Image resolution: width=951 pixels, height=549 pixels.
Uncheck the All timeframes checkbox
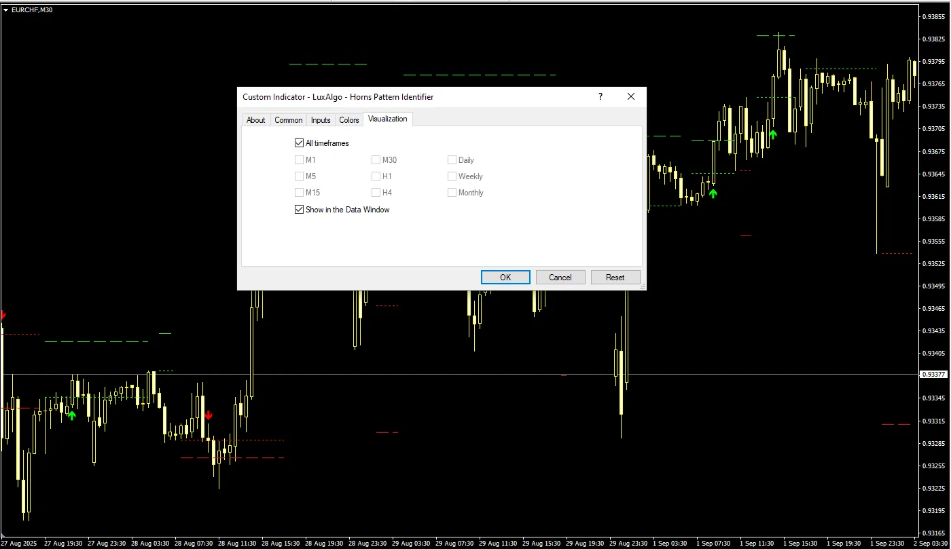299,143
